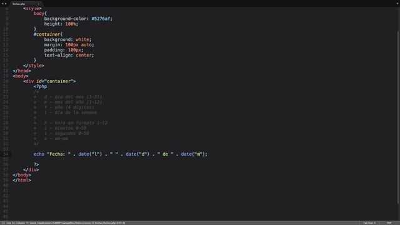This screenshot has width=400, height=225.
Task: Click the closing </html> tag
Action: coord(22,180)
